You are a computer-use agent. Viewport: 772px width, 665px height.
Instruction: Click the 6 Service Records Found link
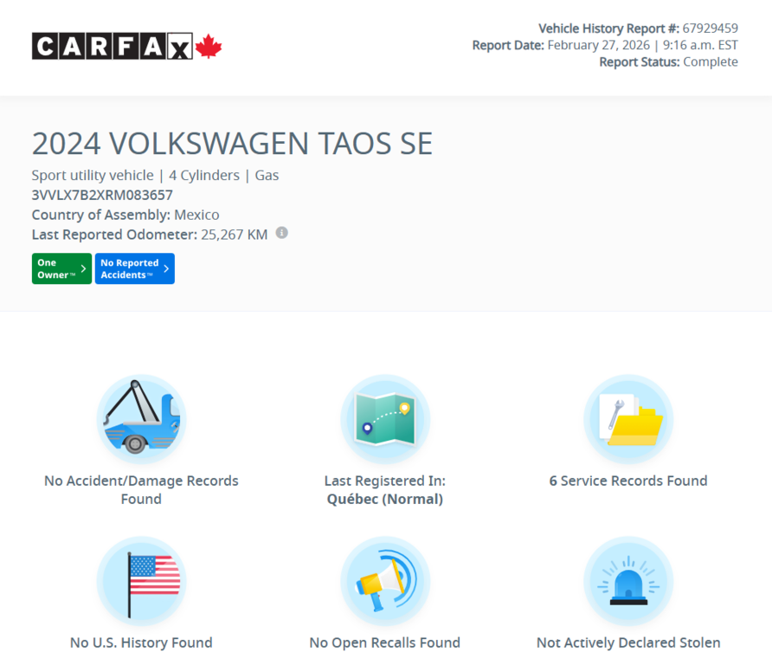coord(628,481)
